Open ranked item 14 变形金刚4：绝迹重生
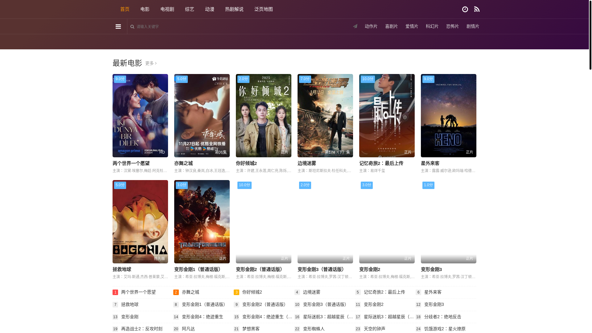The image size is (592, 333). click(203, 317)
